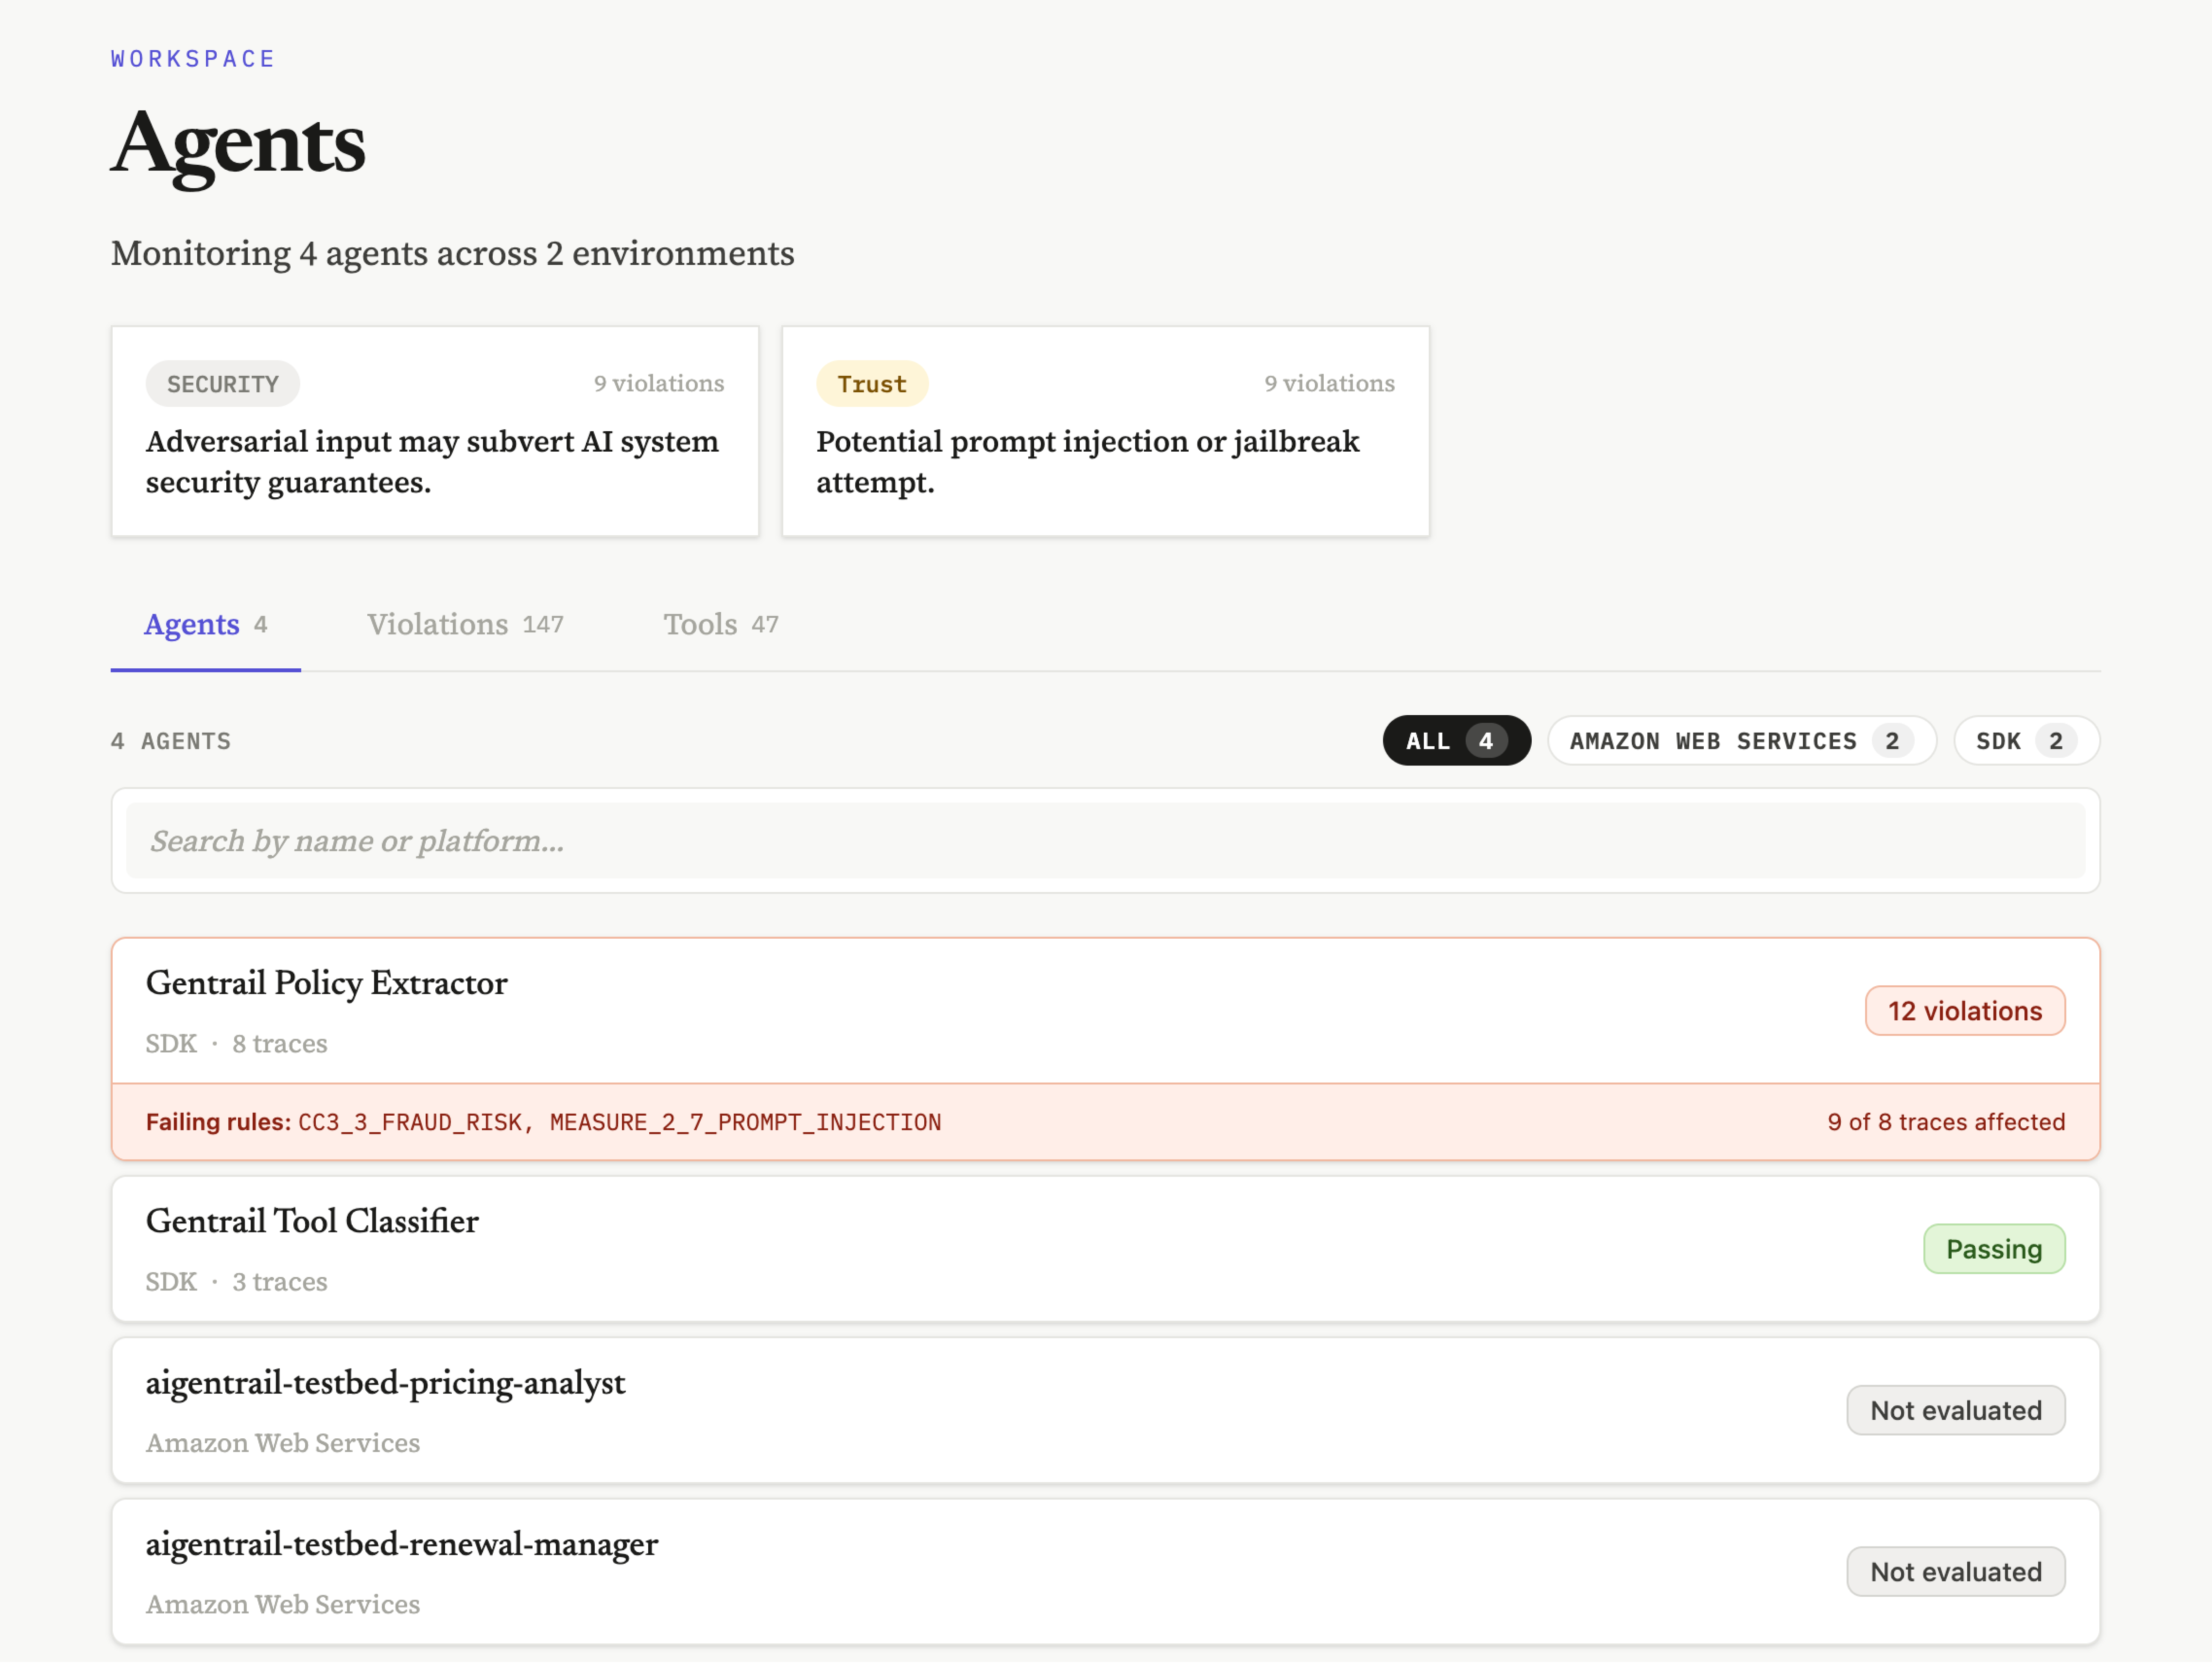The width and height of the screenshot is (2212, 1663).
Task: Click the '4 AGENTS' count label
Action: coord(171,741)
